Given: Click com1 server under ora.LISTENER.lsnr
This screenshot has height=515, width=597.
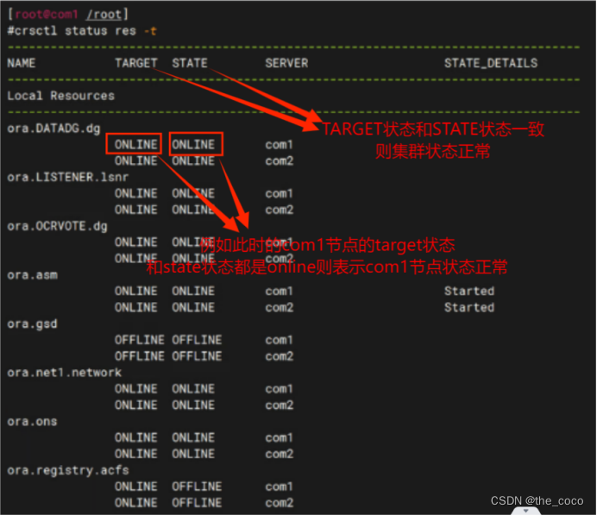Looking at the screenshot, I should (279, 193).
